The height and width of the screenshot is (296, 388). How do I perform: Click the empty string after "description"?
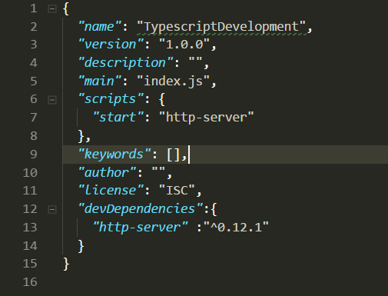[195, 59]
